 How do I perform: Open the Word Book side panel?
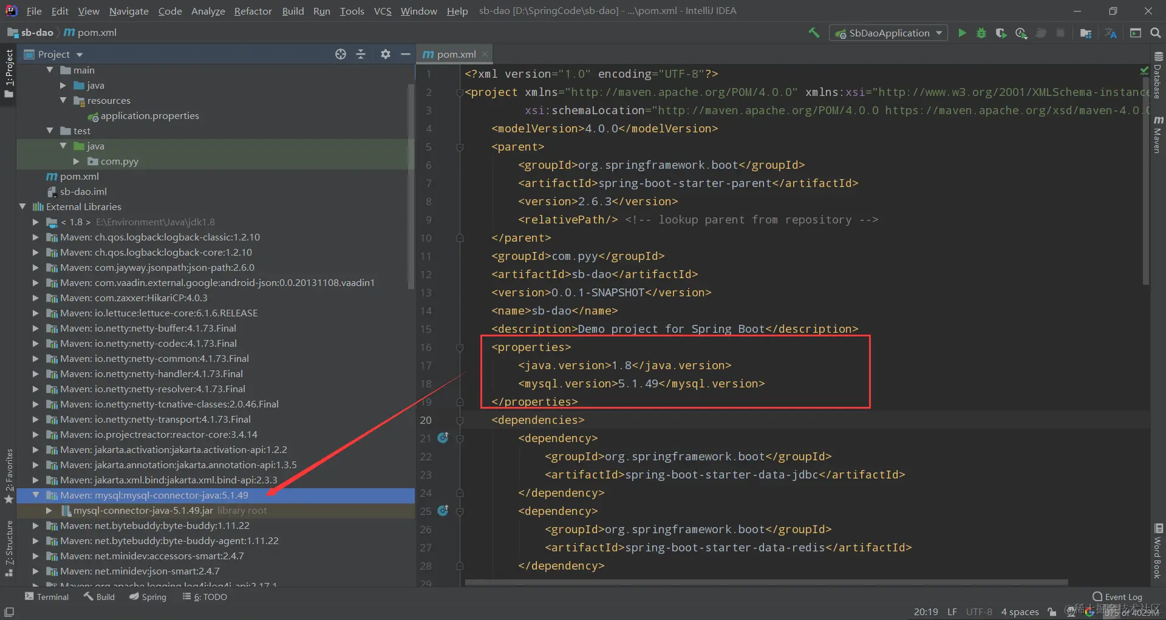tap(1158, 551)
